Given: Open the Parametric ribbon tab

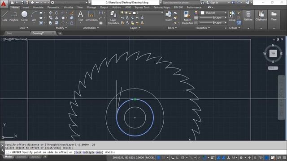Looking at the screenshot, I should pos(53,7).
